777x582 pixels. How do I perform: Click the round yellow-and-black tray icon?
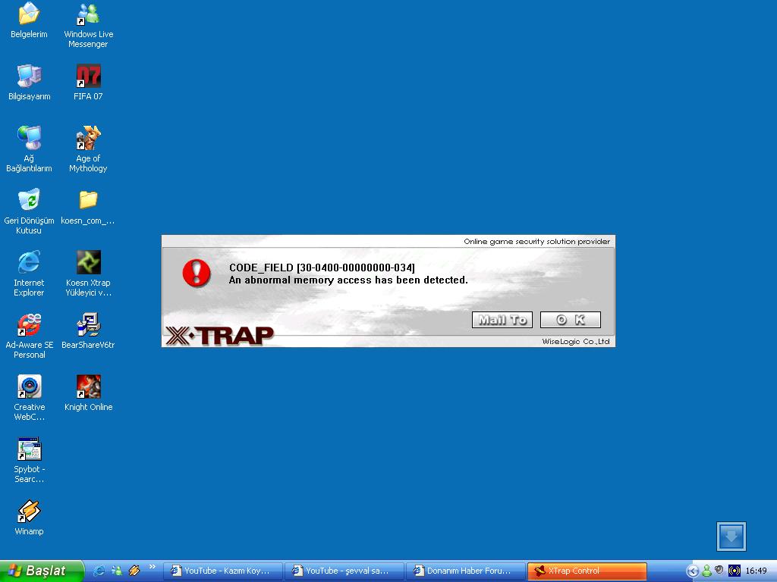[735, 571]
